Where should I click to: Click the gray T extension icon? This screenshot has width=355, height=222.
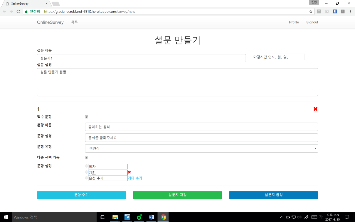pyautogui.click(x=319, y=12)
